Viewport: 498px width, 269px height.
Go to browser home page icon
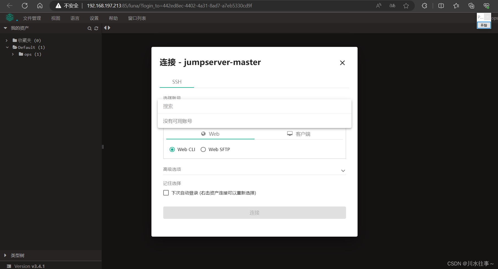(x=40, y=5)
